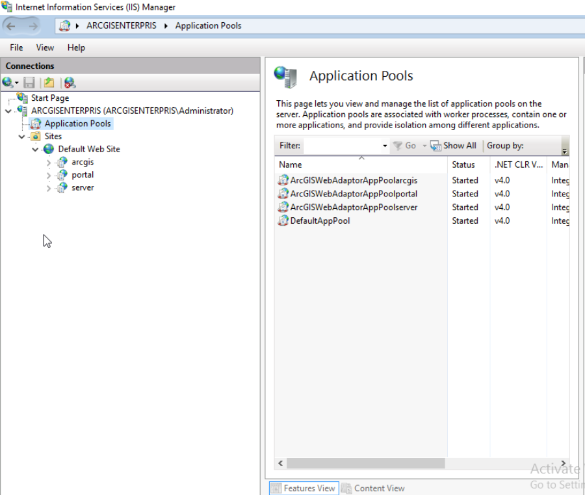Collapse the Sites node
Viewport: 585px width, 495px height.
tap(21, 137)
